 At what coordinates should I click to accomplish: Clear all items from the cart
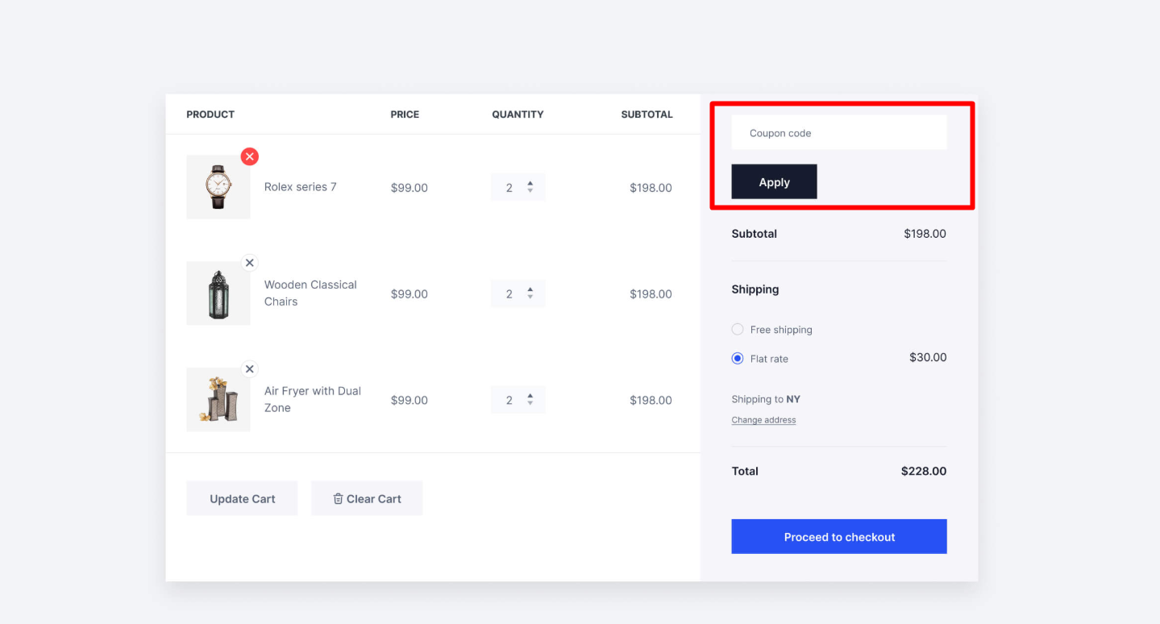(x=367, y=498)
